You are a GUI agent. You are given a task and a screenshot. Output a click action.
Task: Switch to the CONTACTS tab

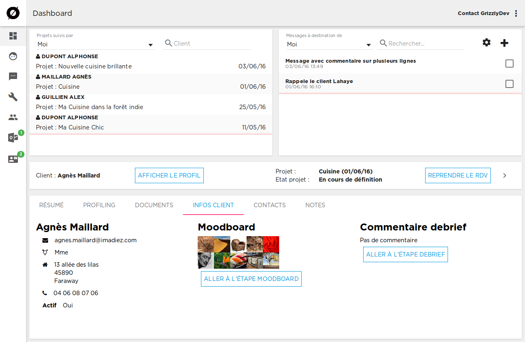pos(269,205)
